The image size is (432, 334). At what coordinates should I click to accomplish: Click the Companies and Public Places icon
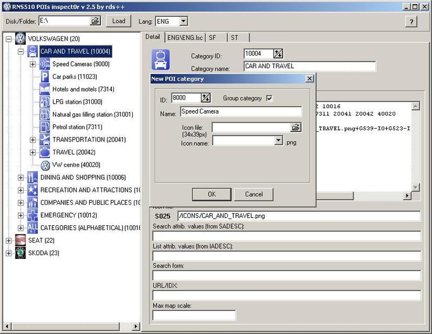pos(32,203)
